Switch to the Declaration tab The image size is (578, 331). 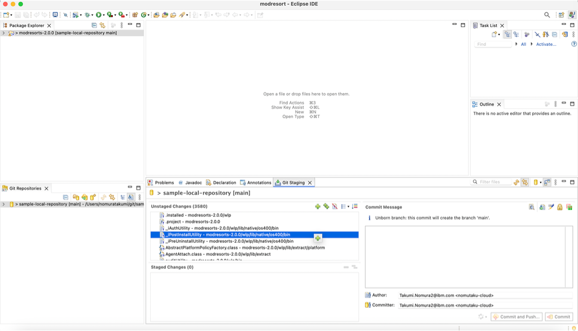tap(221, 182)
